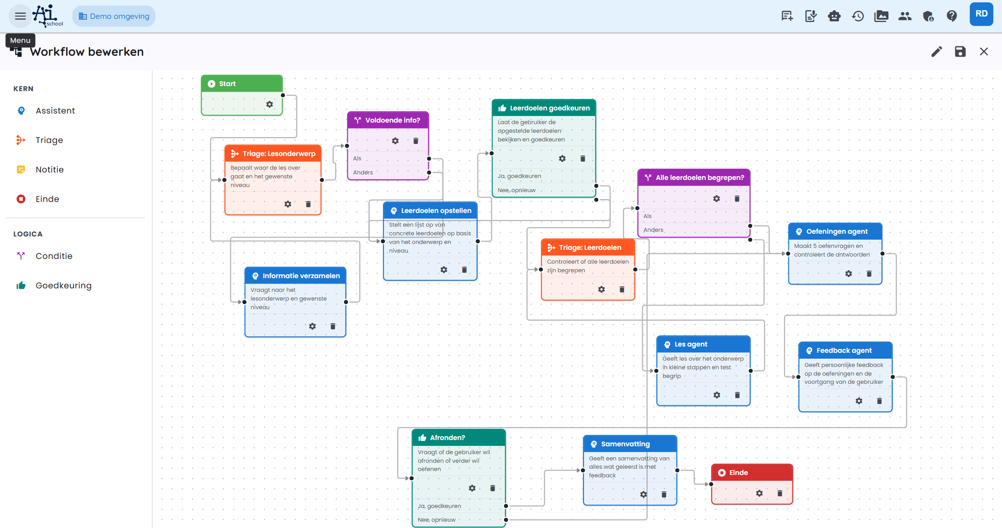This screenshot has height=528, width=1002.
Task: Edit the workflow using the pencil icon
Action: pyautogui.click(x=936, y=51)
